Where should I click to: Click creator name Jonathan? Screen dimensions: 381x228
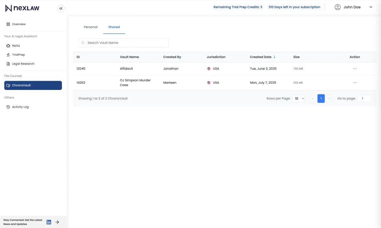[x=171, y=69]
